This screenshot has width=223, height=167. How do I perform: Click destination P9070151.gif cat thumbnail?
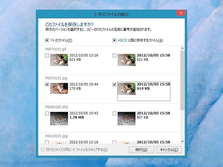click(127, 60)
